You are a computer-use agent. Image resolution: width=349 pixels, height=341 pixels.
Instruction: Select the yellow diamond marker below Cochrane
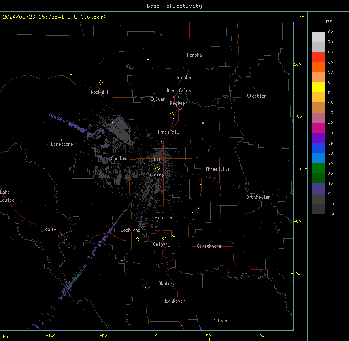138,239
